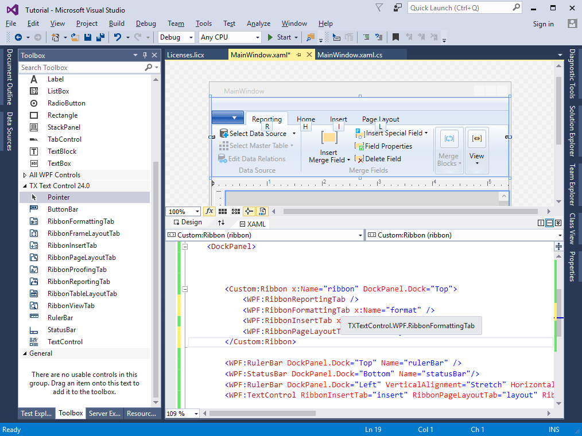582x436 pixels.
Task: Disable the Show Grid option in designer toolbar
Action: [223, 211]
